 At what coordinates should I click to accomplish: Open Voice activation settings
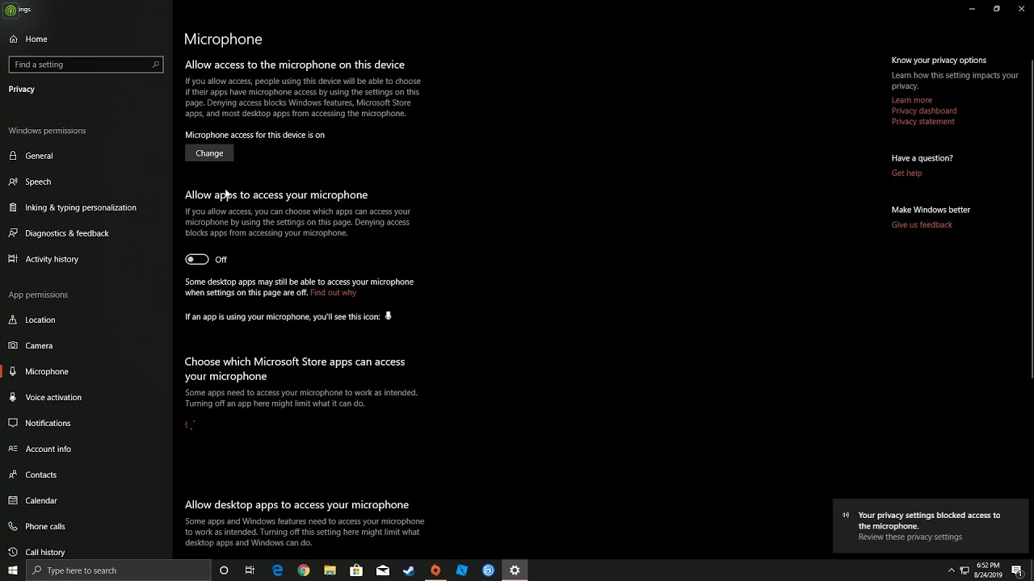45,397
